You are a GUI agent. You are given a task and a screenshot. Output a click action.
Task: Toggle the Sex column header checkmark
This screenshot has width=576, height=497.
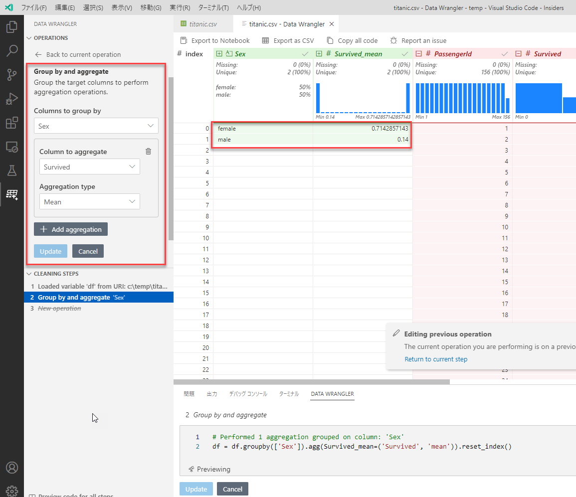[x=306, y=53]
